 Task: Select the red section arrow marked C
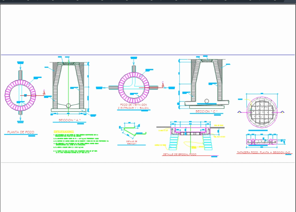[163, 85]
